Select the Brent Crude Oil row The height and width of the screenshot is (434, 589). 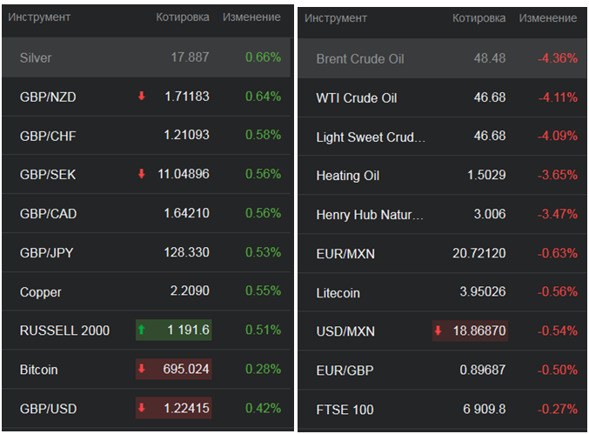click(x=359, y=58)
